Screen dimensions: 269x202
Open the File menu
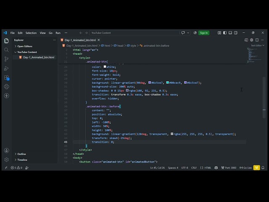12,33
